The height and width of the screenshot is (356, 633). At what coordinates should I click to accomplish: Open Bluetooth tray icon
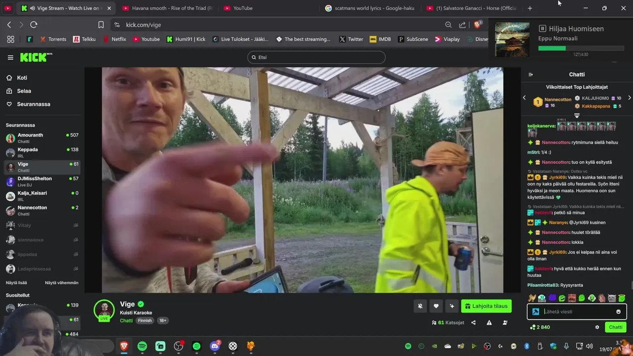(527, 346)
